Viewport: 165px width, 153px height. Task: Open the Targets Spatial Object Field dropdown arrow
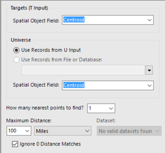149,20
